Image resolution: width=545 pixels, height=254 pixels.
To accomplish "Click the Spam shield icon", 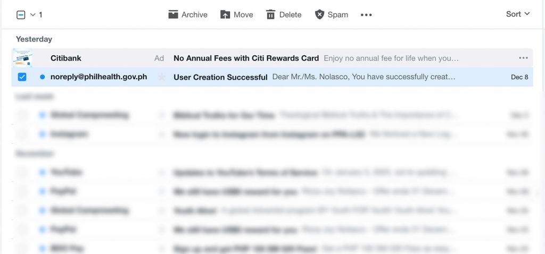I will 319,14.
